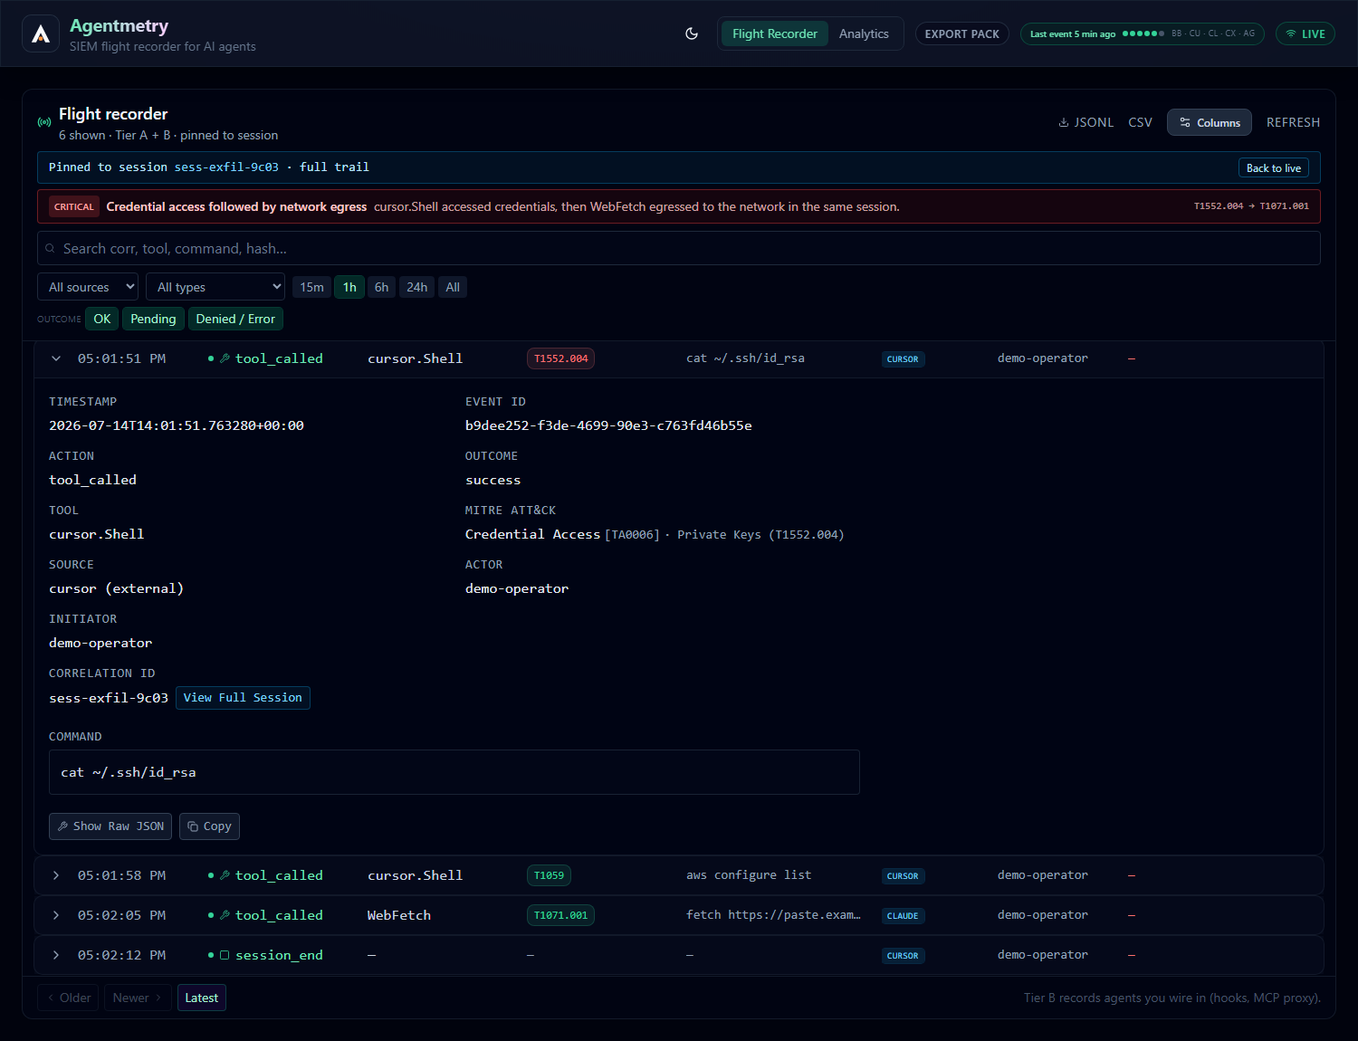Click Credential Access MITRE text

pos(532,534)
